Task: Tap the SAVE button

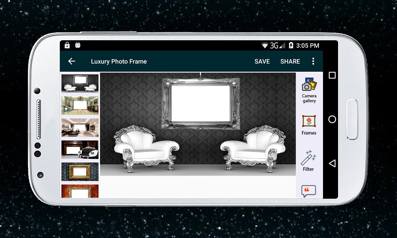Action: click(x=262, y=61)
